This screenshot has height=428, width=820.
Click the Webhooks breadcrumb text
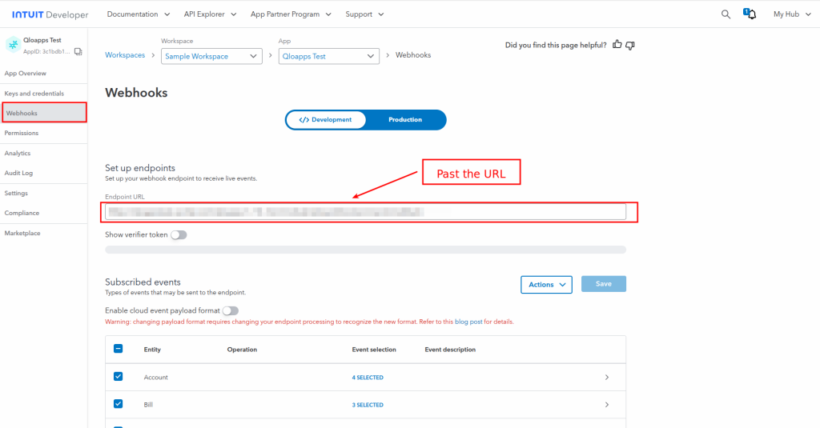tap(413, 55)
